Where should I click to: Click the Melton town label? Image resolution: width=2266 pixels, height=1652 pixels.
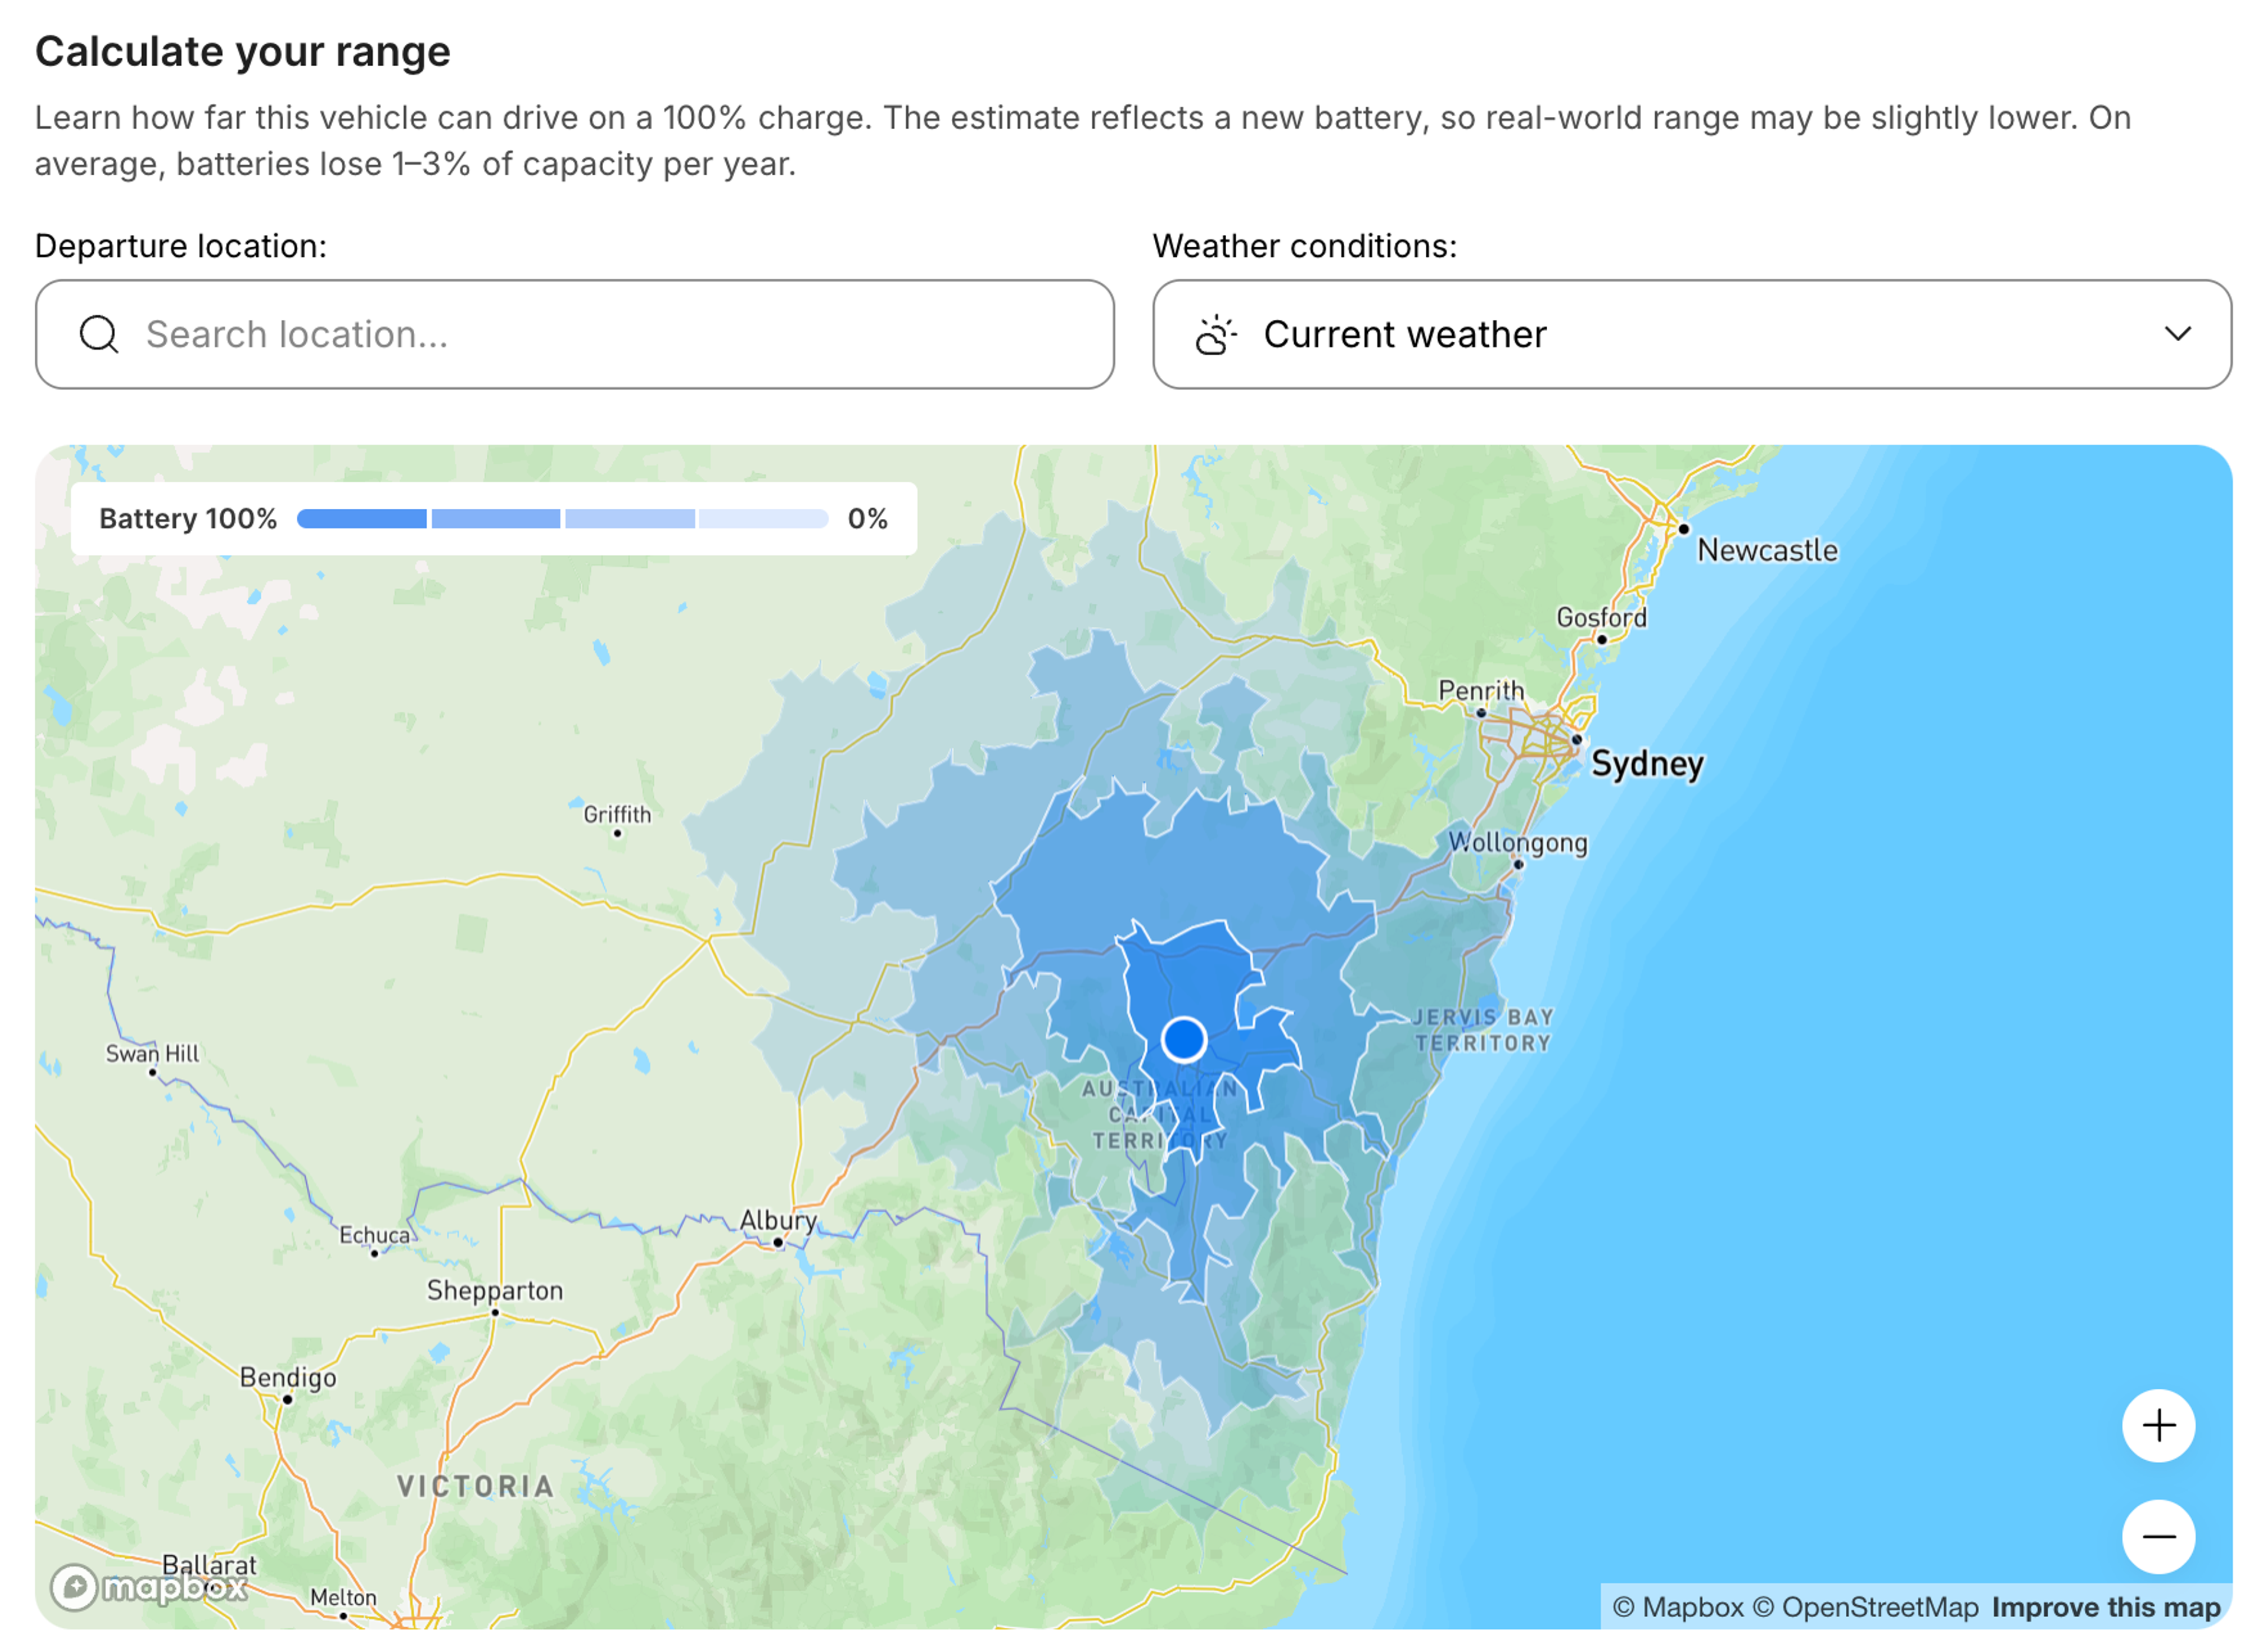tap(343, 1598)
